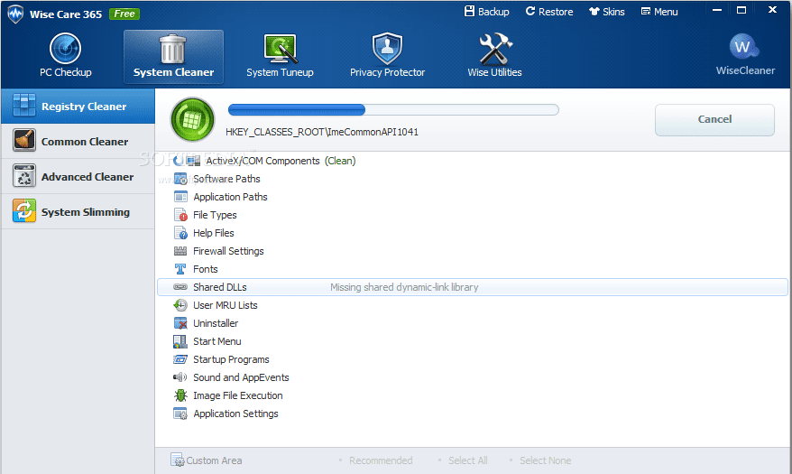Click the User MRU Lists icon

point(180,305)
